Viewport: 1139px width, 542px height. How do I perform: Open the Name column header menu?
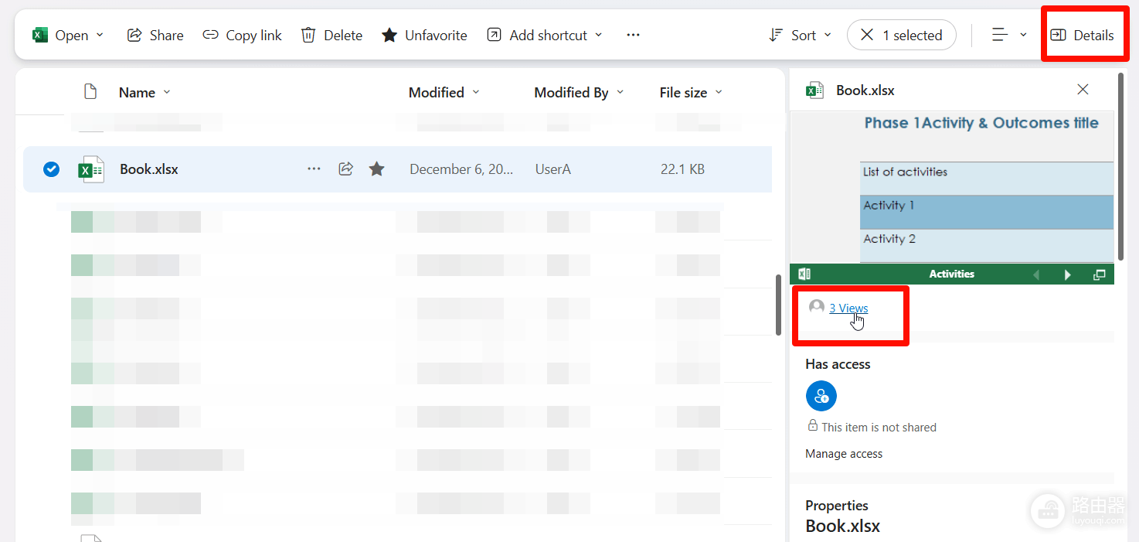click(144, 93)
